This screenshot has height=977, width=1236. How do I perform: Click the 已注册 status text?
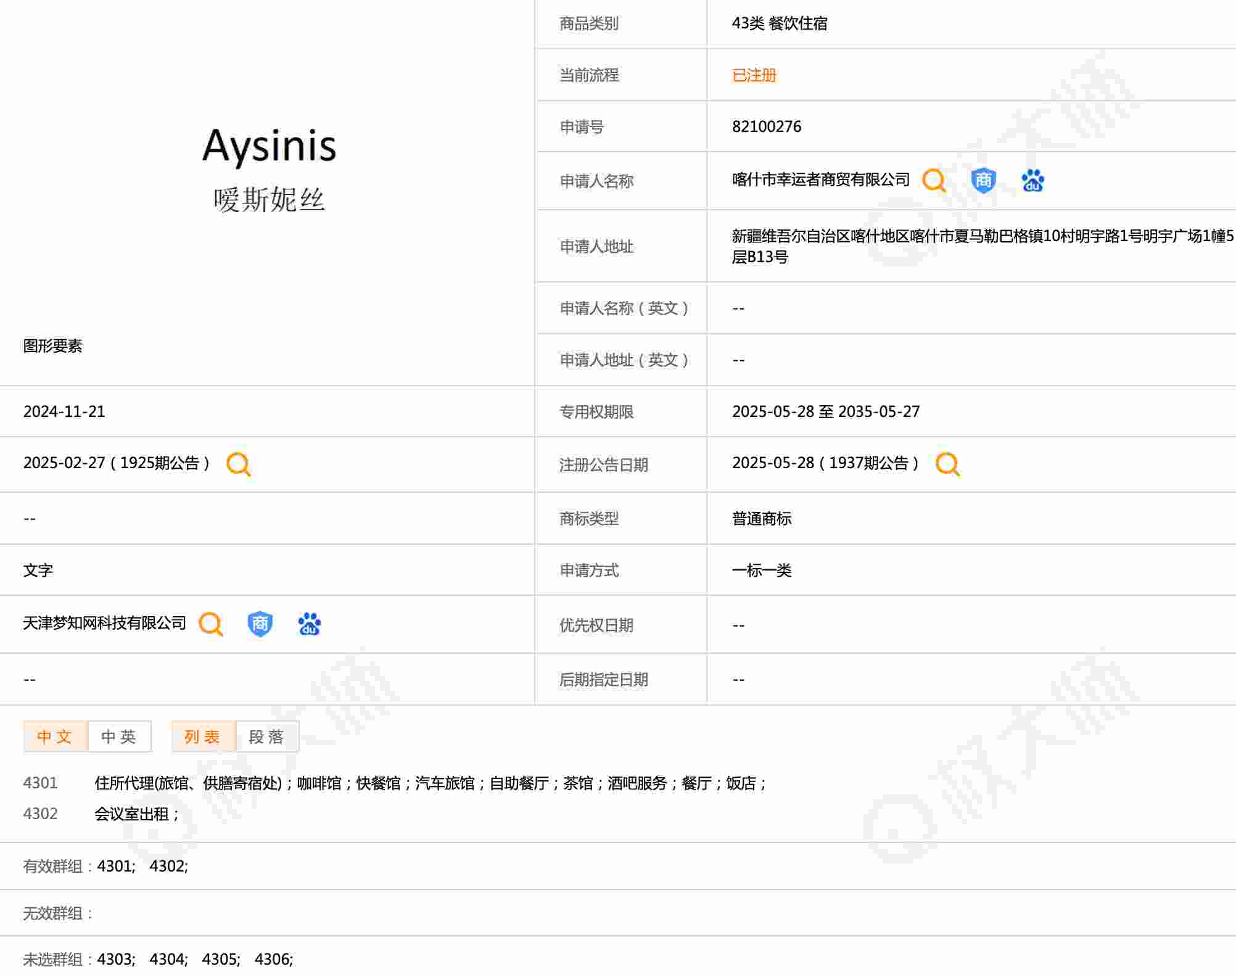click(x=754, y=75)
